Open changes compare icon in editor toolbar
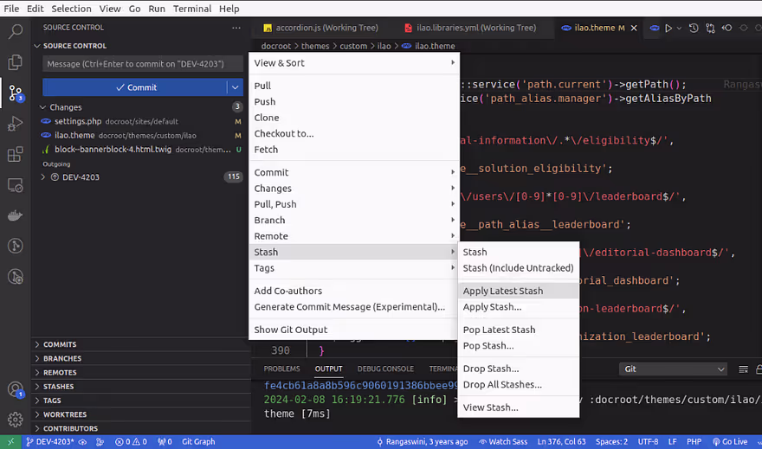Screen dimensions: 762x449 click(711, 29)
